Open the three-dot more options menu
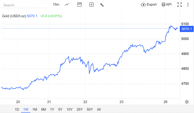The width and height of the screenshot is (194, 113). coord(188,5)
